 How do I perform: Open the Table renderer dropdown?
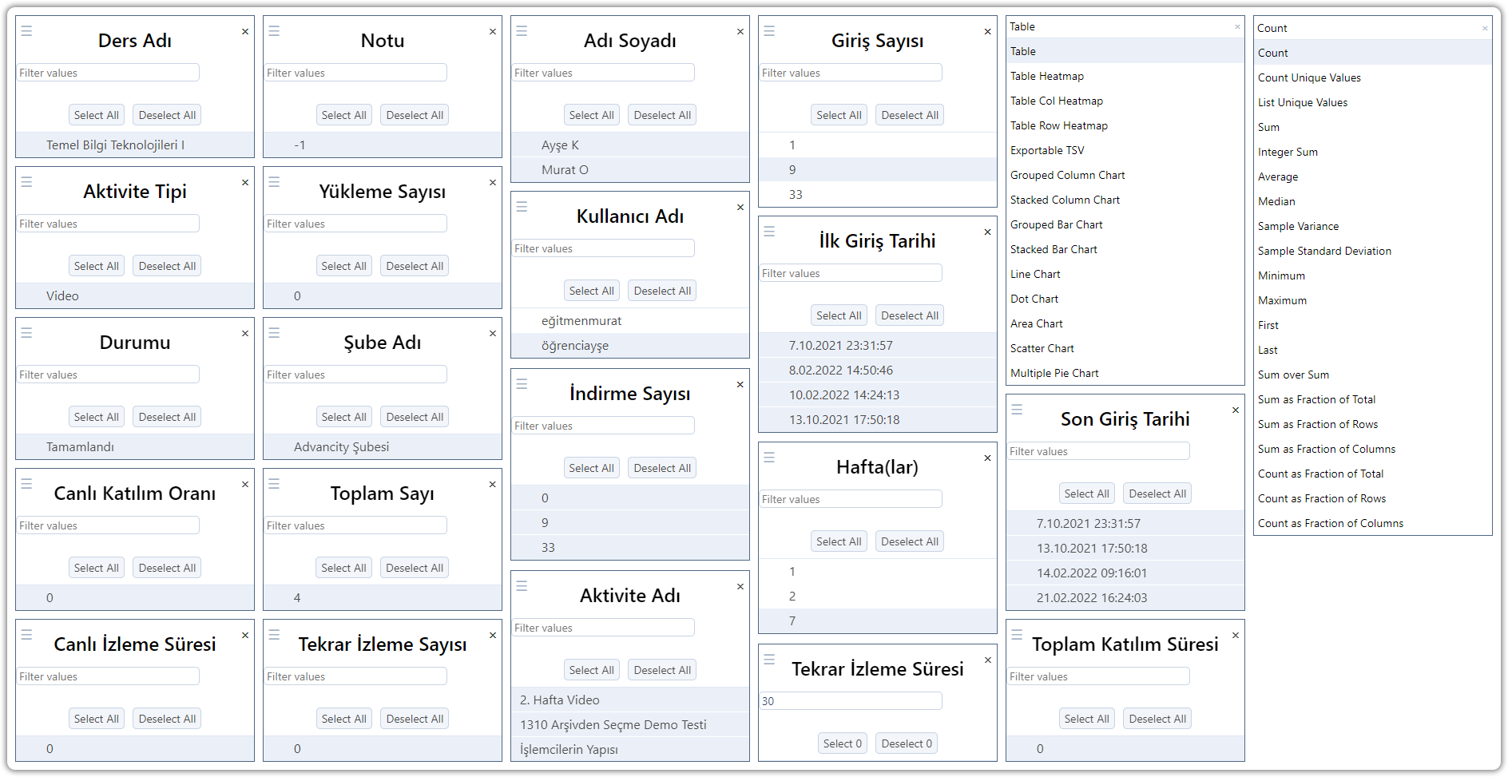[x=1124, y=27]
